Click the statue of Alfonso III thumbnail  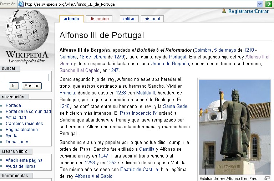tap(235, 127)
